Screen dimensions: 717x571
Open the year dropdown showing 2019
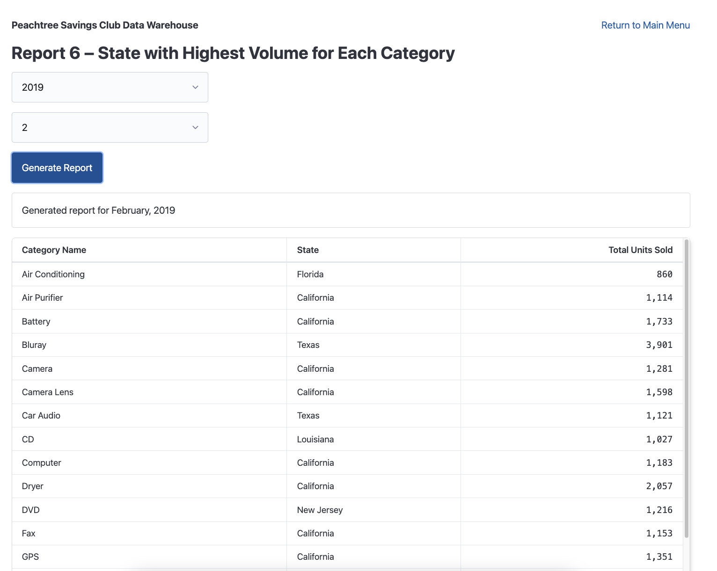coord(110,87)
